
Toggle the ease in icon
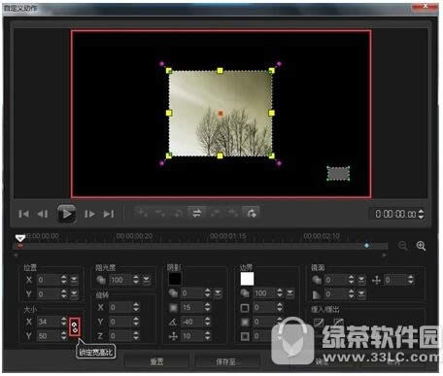(x=319, y=323)
